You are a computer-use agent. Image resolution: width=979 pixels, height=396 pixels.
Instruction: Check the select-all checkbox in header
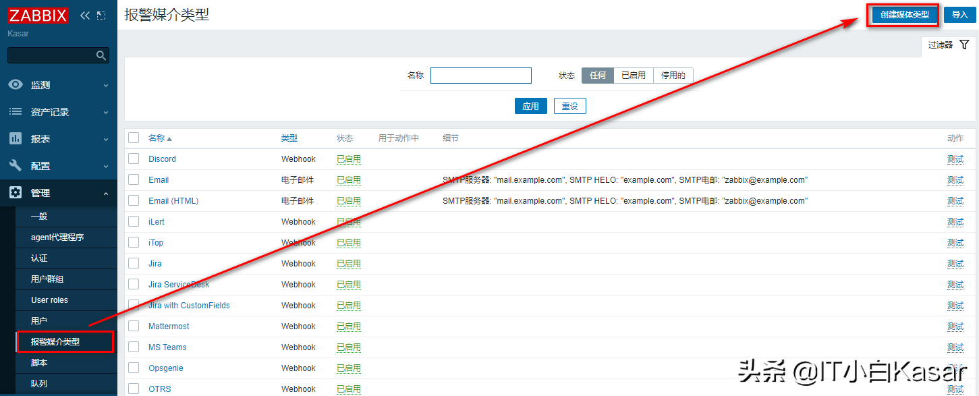tap(134, 138)
